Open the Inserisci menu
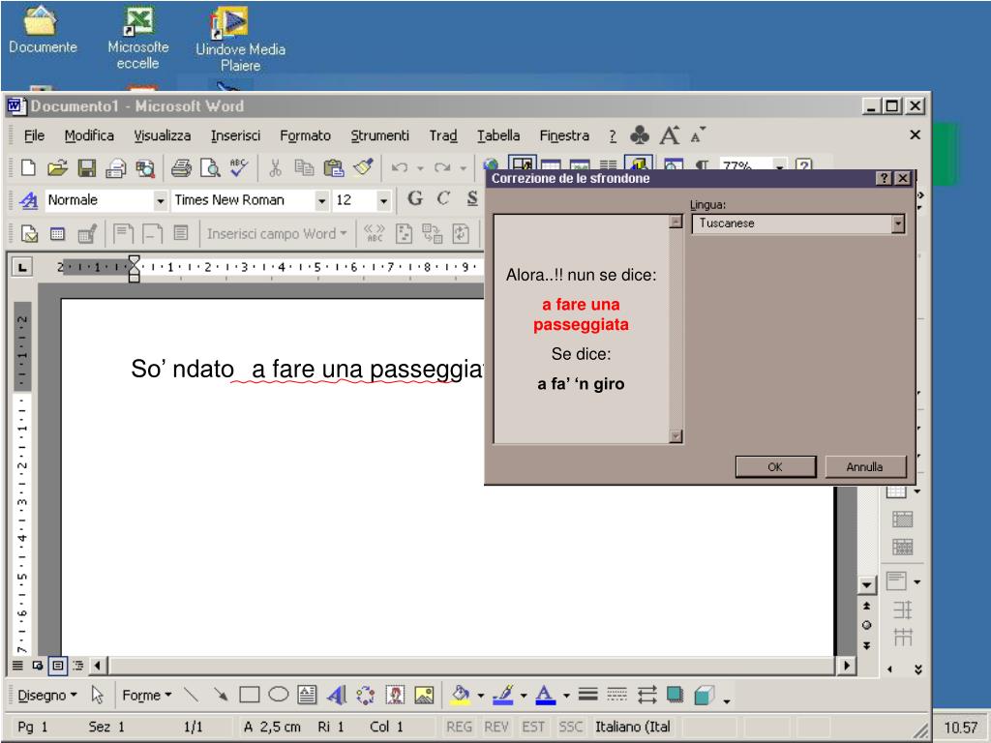The image size is (991, 743). [x=236, y=135]
